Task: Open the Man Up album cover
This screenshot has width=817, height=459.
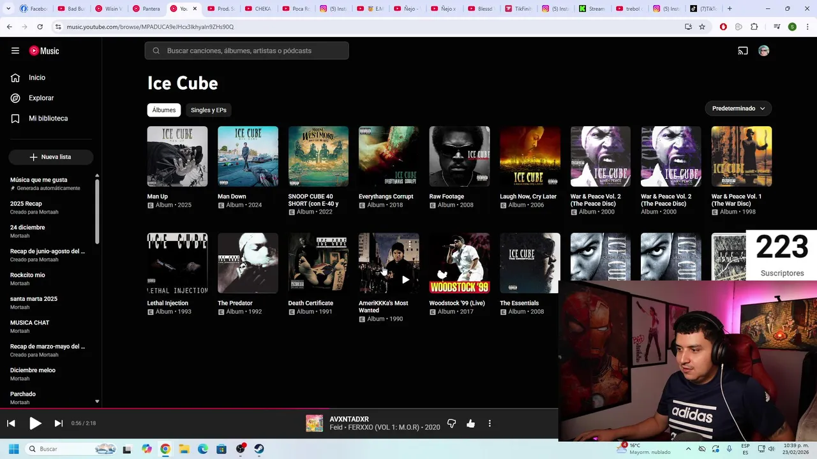Action: 177,156
